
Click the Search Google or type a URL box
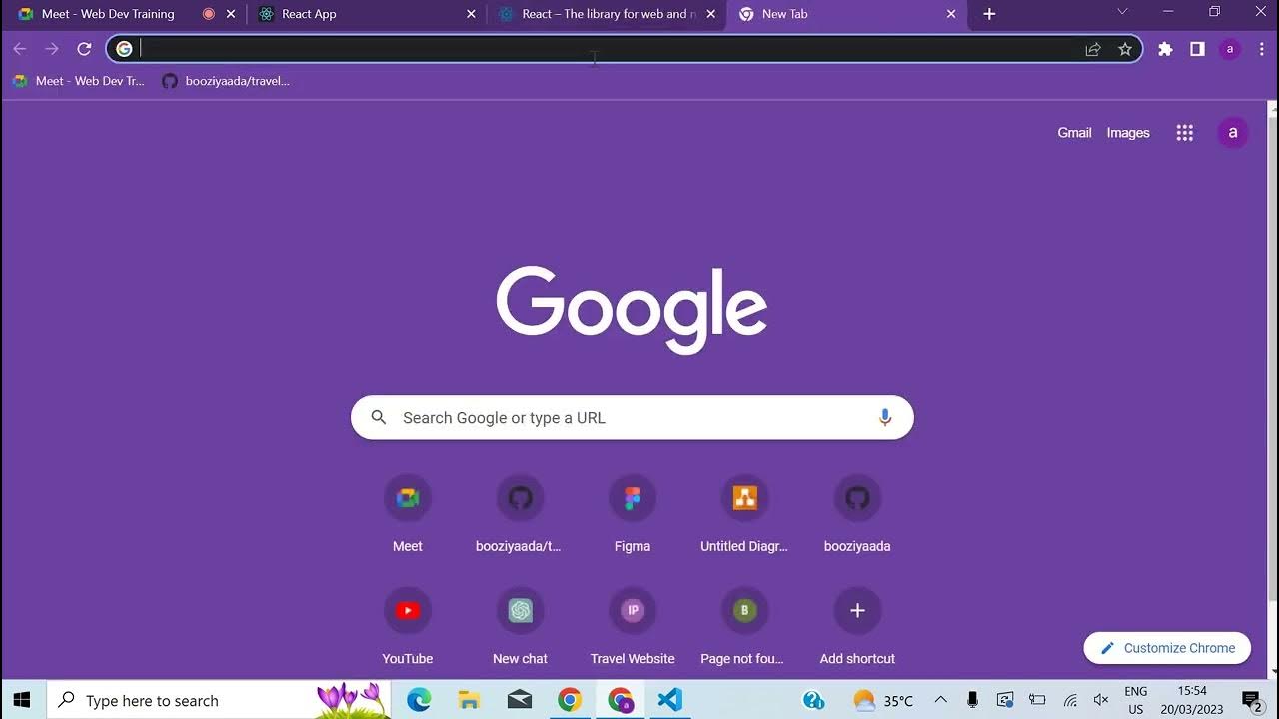coord(632,418)
